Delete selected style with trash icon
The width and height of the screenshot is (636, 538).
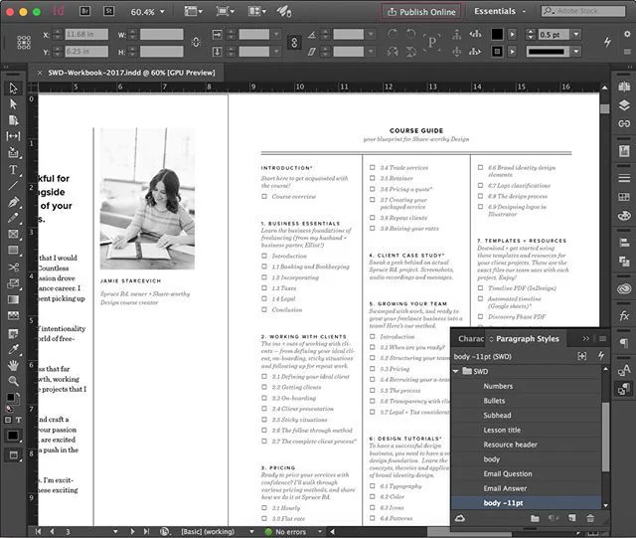590,518
